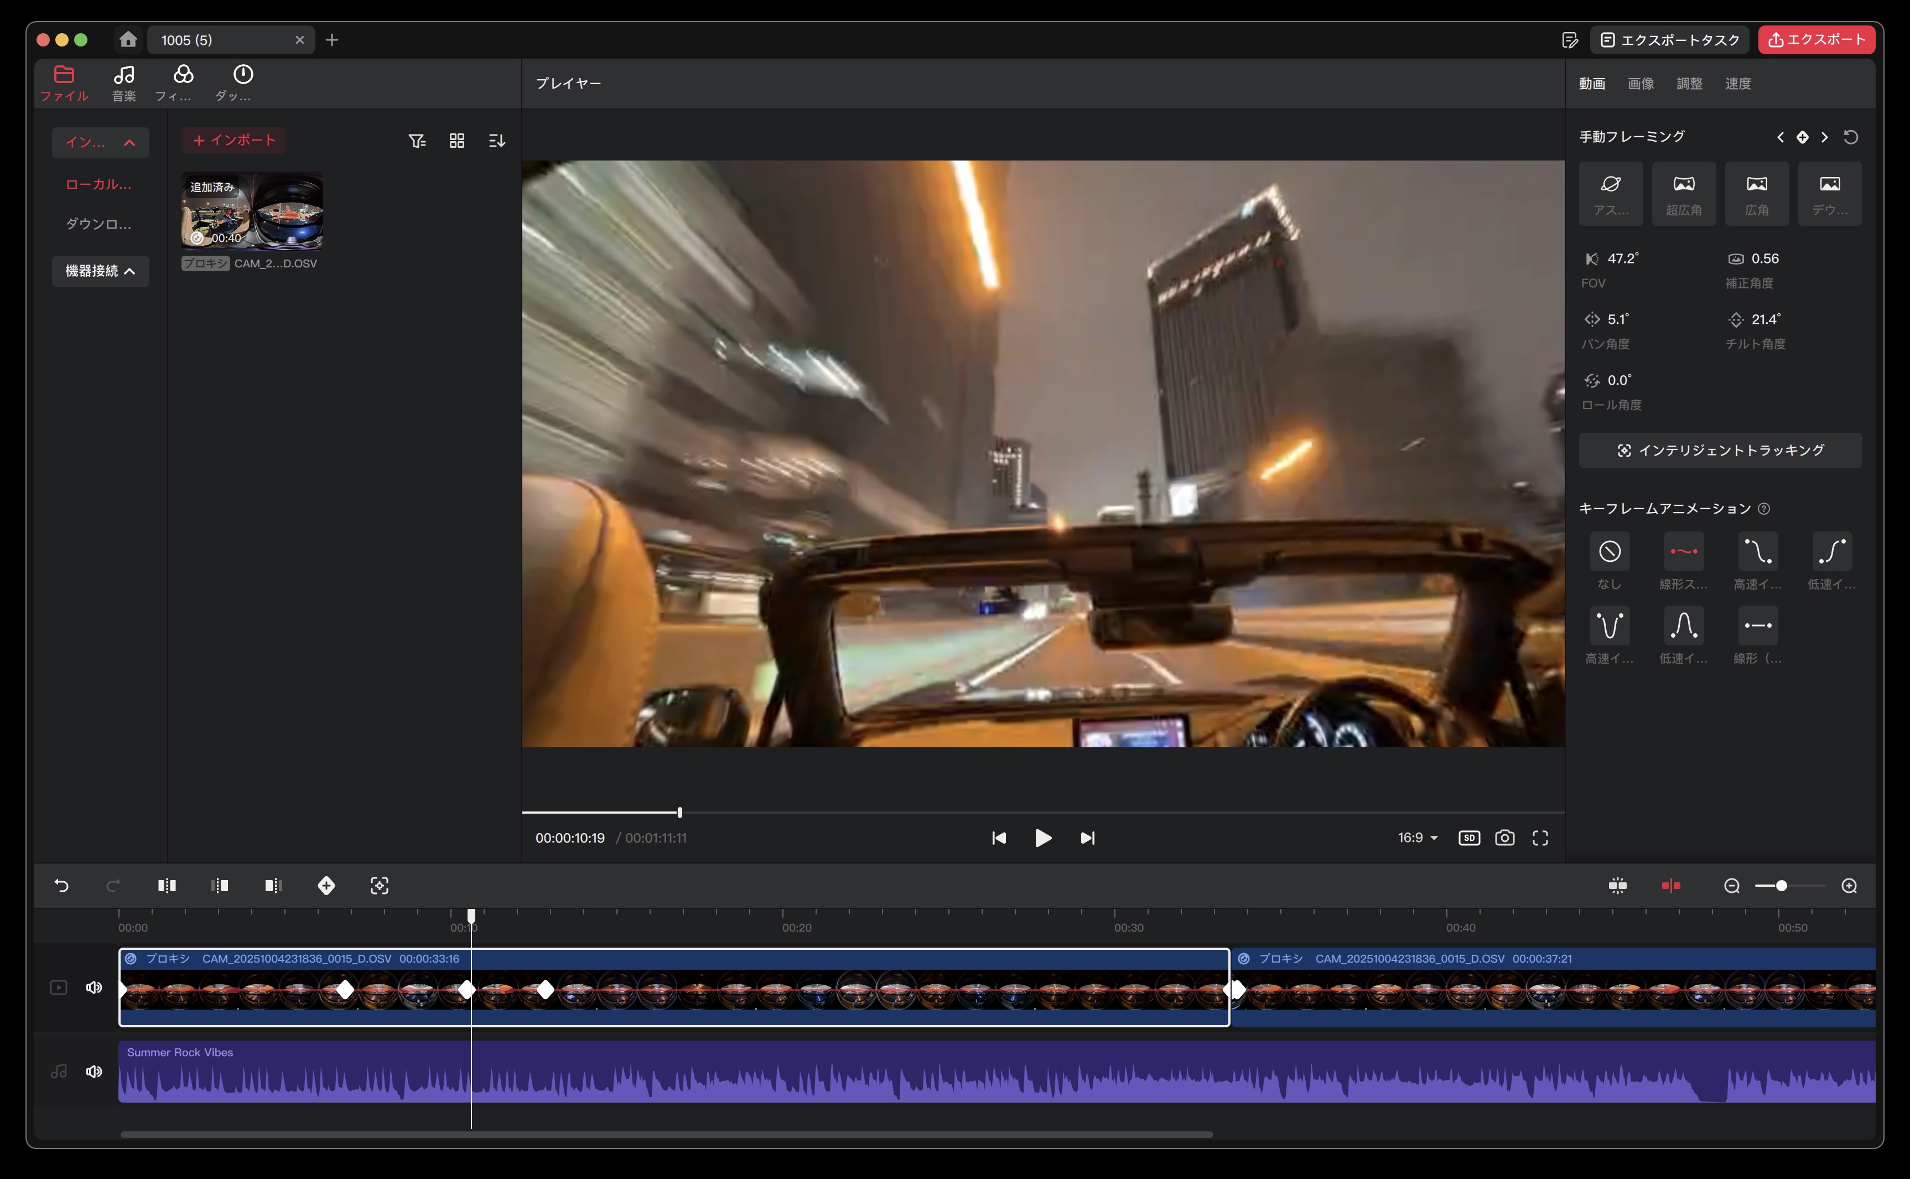Click the red エクスポート button
The height and width of the screenshot is (1179, 1910).
click(x=1816, y=40)
